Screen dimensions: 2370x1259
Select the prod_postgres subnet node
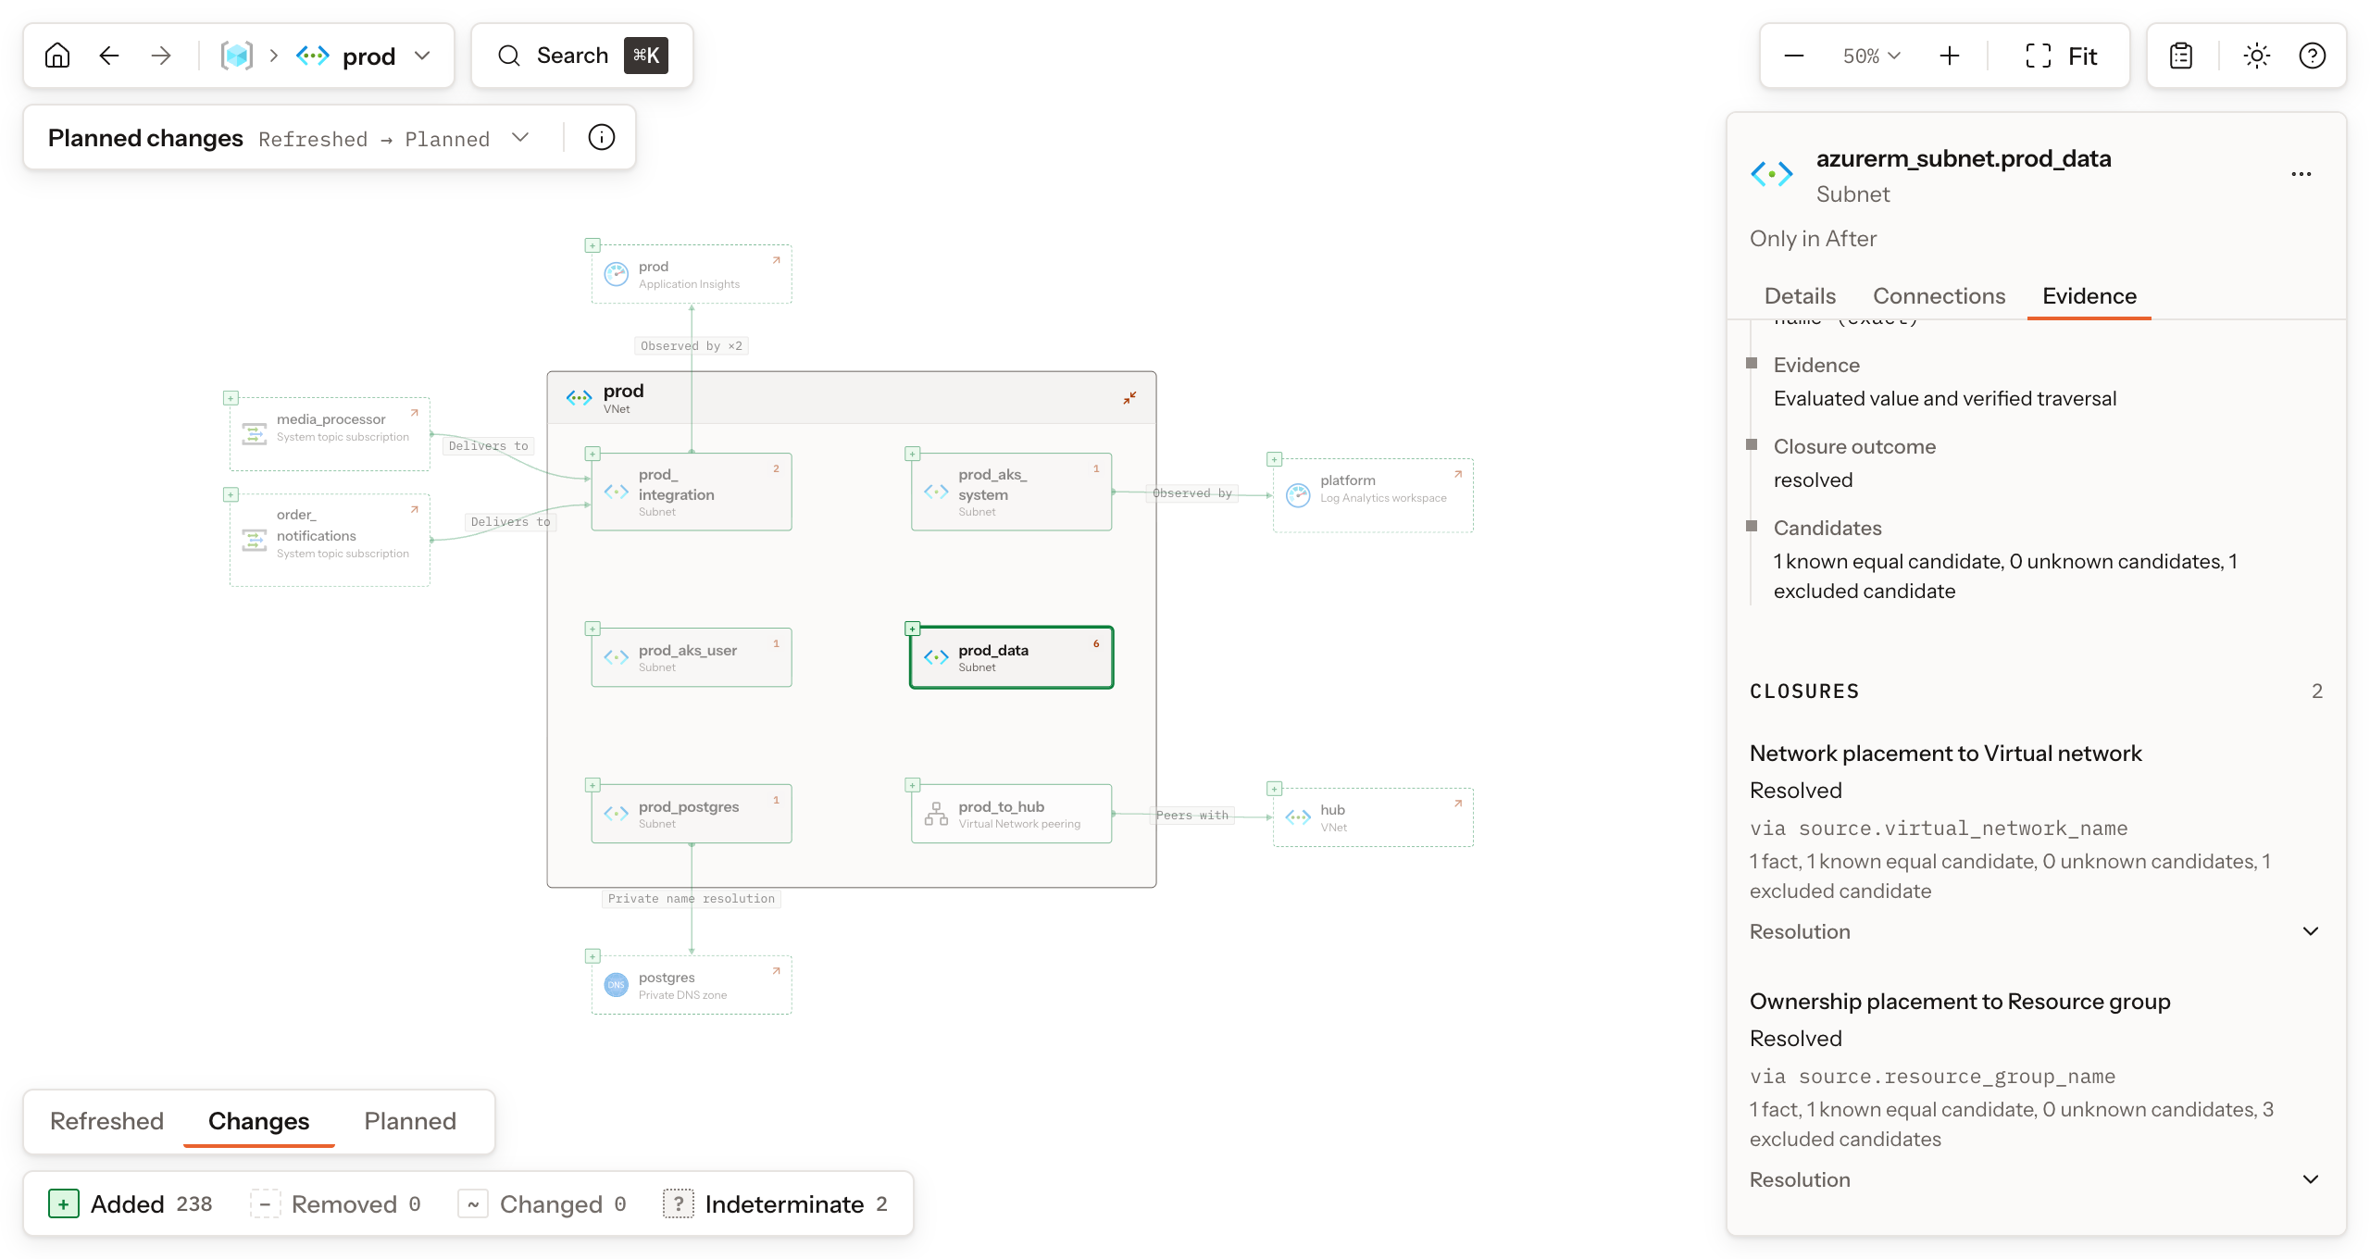[692, 814]
